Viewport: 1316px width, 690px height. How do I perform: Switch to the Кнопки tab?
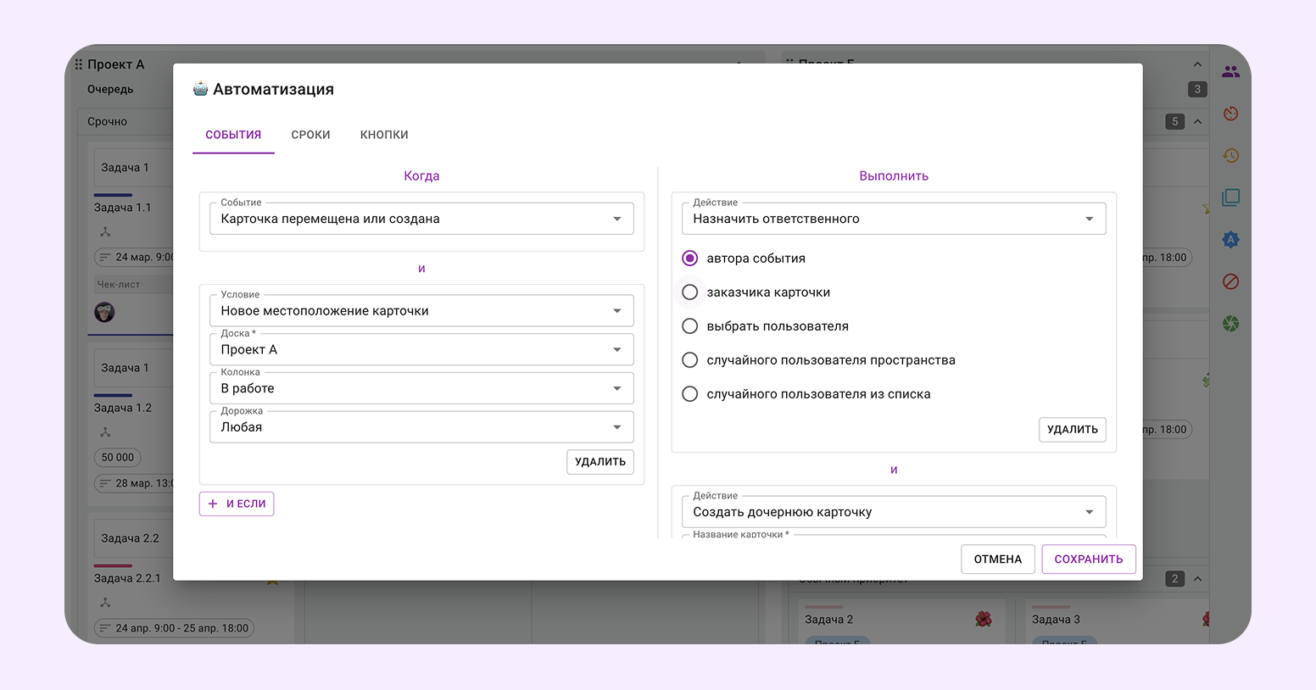tap(384, 135)
